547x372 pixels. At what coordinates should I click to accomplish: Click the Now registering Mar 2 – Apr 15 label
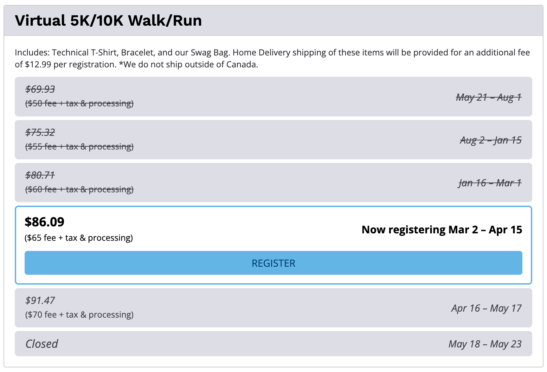442,230
